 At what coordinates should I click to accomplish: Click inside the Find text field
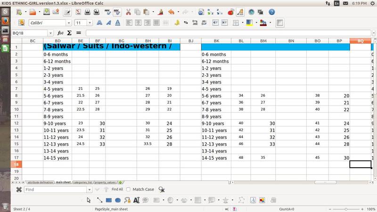[57, 189]
